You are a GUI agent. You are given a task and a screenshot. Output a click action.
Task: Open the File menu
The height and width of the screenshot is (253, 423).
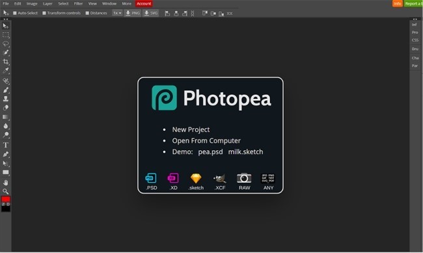[6, 3]
